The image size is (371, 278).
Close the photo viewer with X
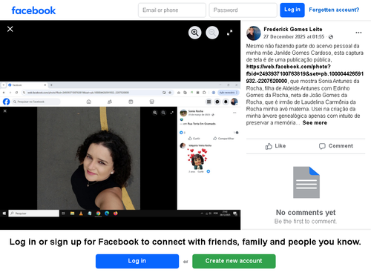click(10, 29)
